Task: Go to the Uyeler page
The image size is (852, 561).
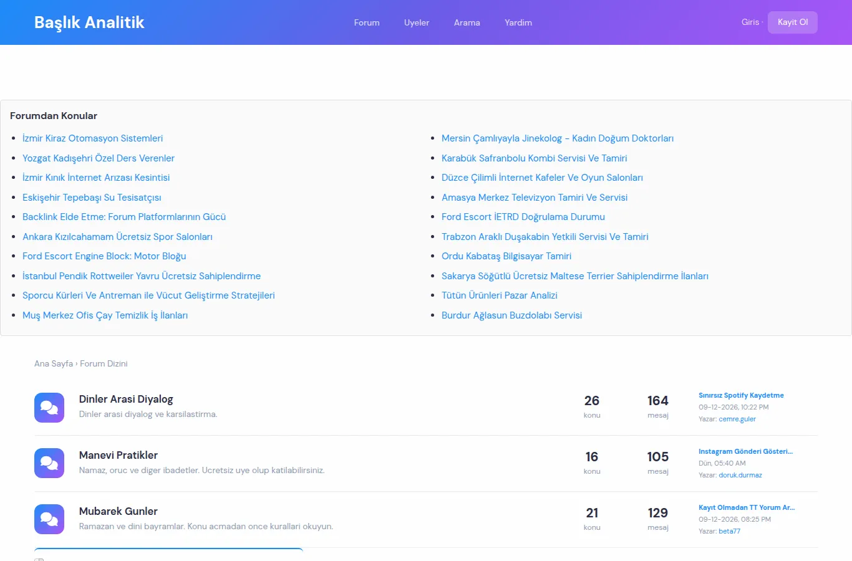Action: coord(417,22)
